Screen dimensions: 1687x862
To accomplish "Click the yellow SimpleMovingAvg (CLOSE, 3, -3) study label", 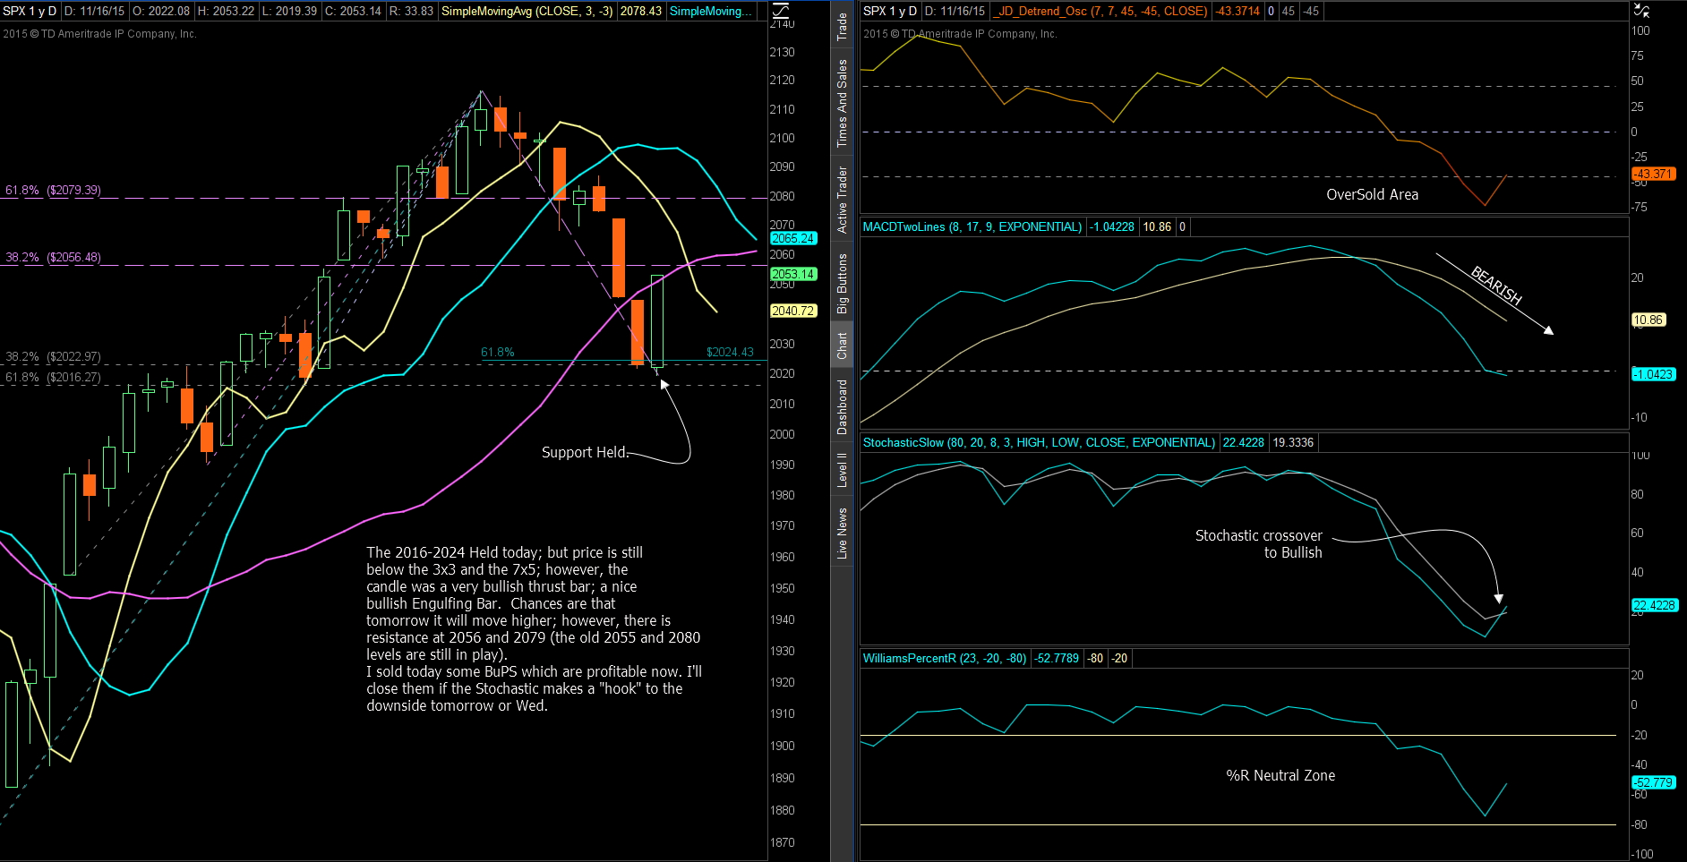I will [x=527, y=12].
